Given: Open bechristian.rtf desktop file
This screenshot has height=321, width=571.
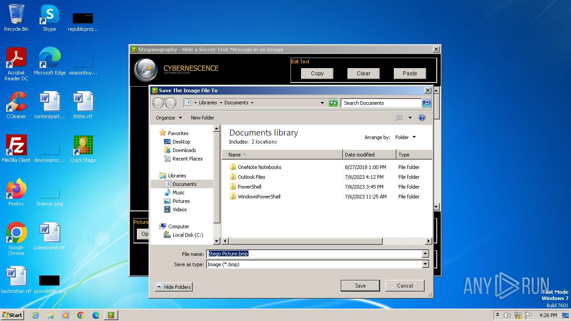Looking at the screenshot, I should coord(16,280).
